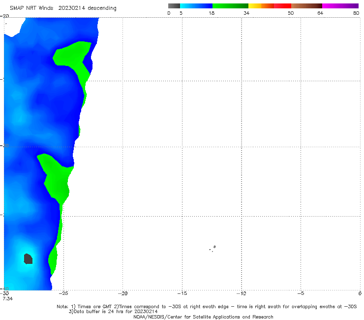Click the color scale label '34'
The width and height of the screenshot is (364, 320).
(x=246, y=13)
